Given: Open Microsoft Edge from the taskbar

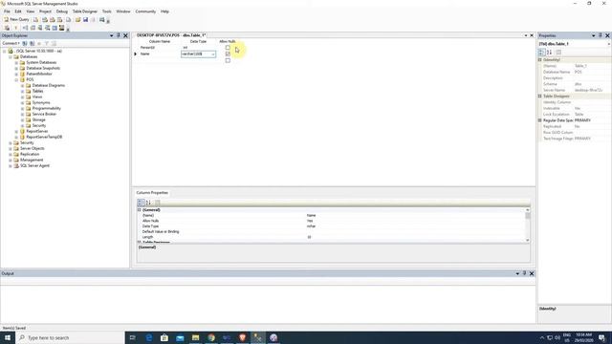Looking at the screenshot, I should coord(149,337).
